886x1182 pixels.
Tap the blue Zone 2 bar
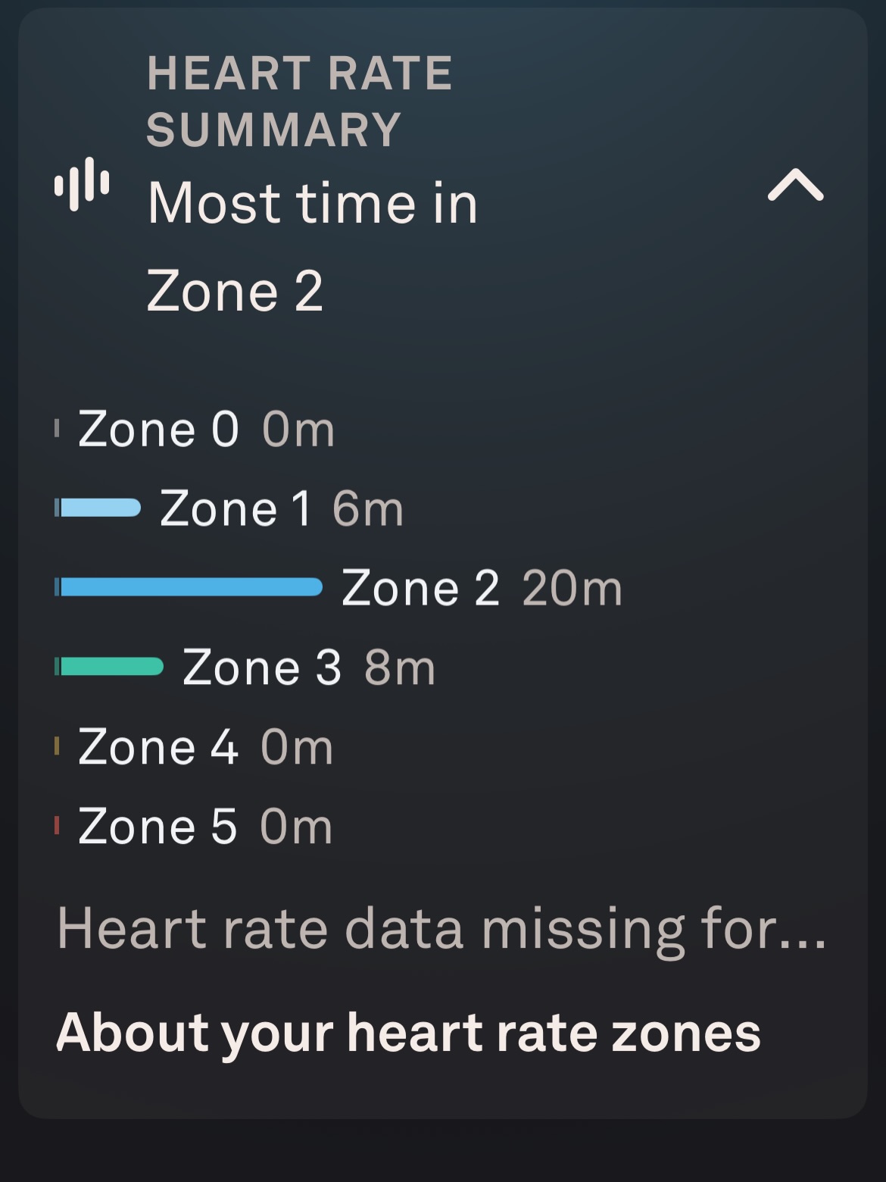pyautogui.click(x=191, y=587)
